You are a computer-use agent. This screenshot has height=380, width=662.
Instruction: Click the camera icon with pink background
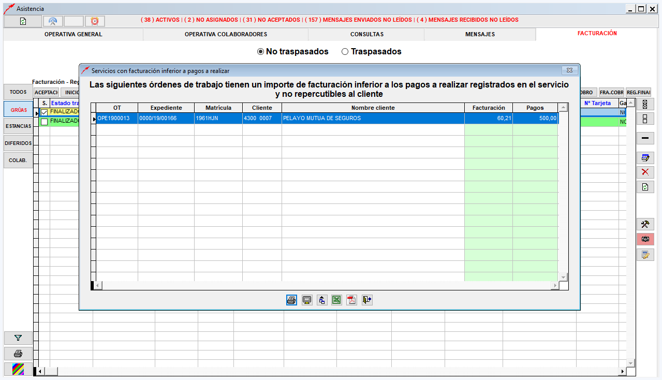point(645,239)
